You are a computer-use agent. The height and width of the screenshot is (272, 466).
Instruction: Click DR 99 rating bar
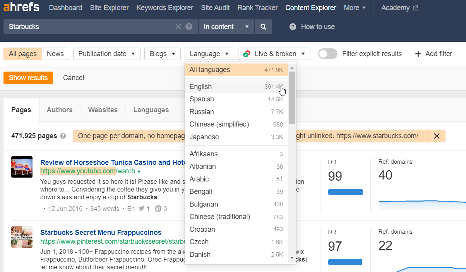click(x=345, y=192)
